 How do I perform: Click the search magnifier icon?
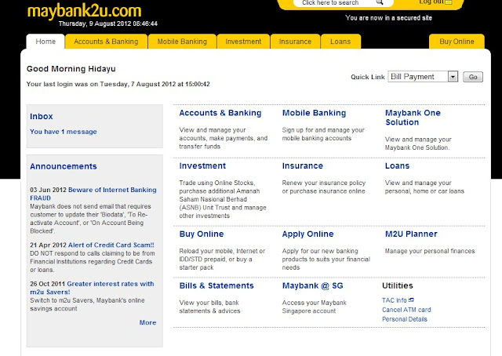click(380, 2)
